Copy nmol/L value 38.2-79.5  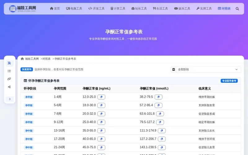coord(158,97)
